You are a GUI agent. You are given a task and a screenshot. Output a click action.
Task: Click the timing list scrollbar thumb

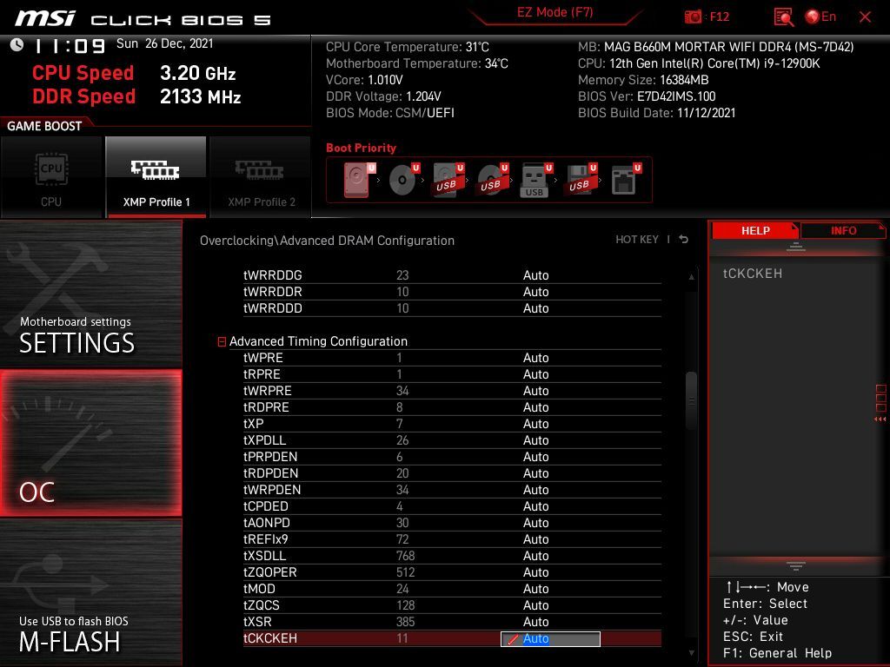(692, 400)
